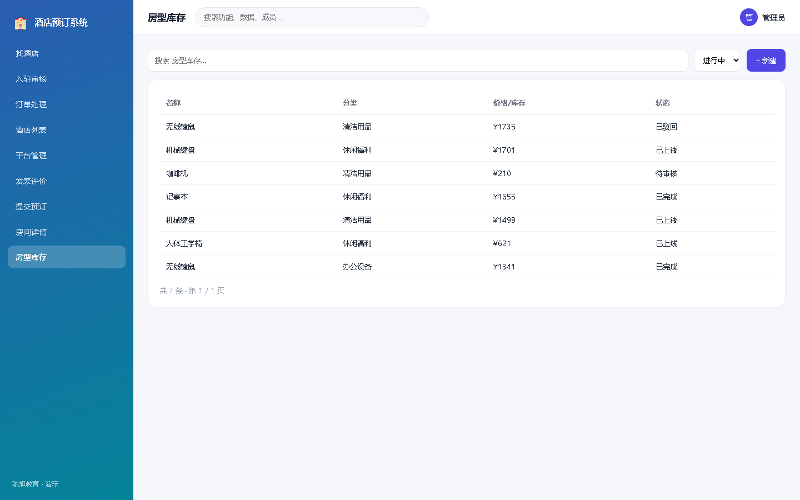Image resolution: width=800 pixels, height=500 pixels.
Task: Click the 人体工学椅 row name
Action: pyautogui.click(x=184, y=243)
